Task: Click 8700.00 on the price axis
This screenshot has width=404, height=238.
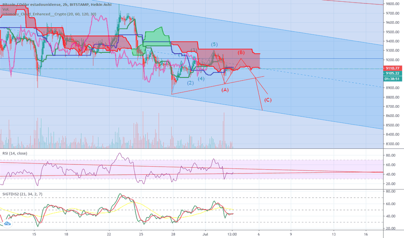Action: pos(392,106)
